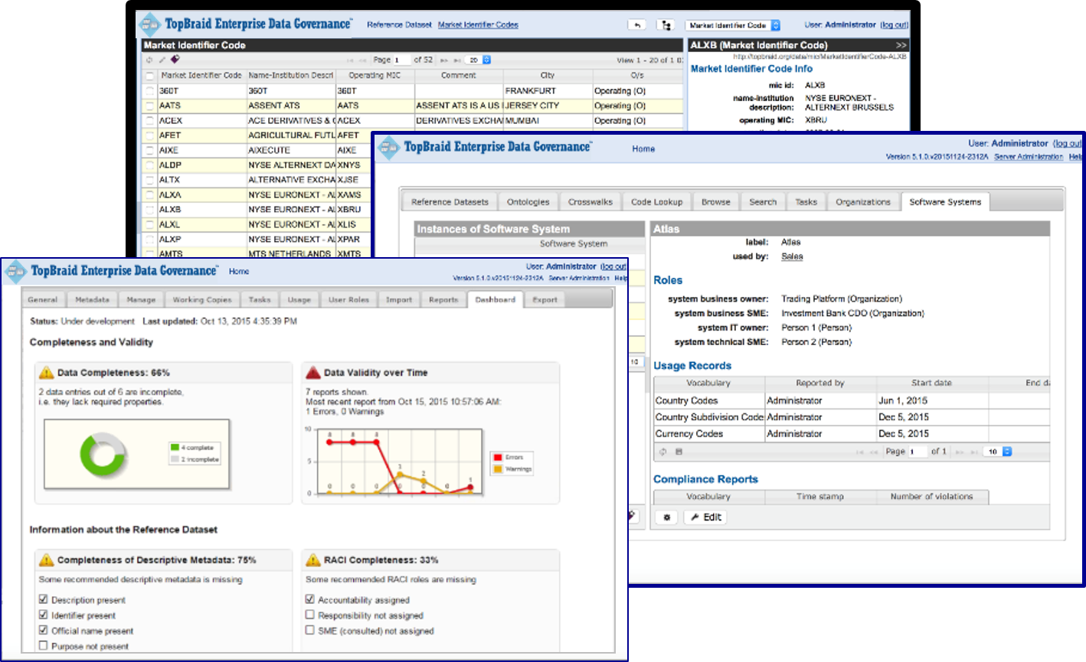
Task: Toggle Identifier present checkbox
Action: 44,615
